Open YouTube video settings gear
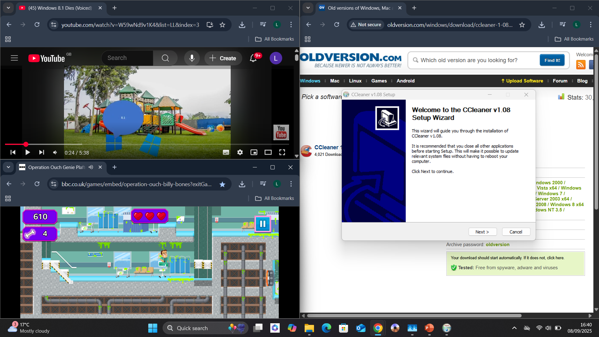 click(240, 152)
